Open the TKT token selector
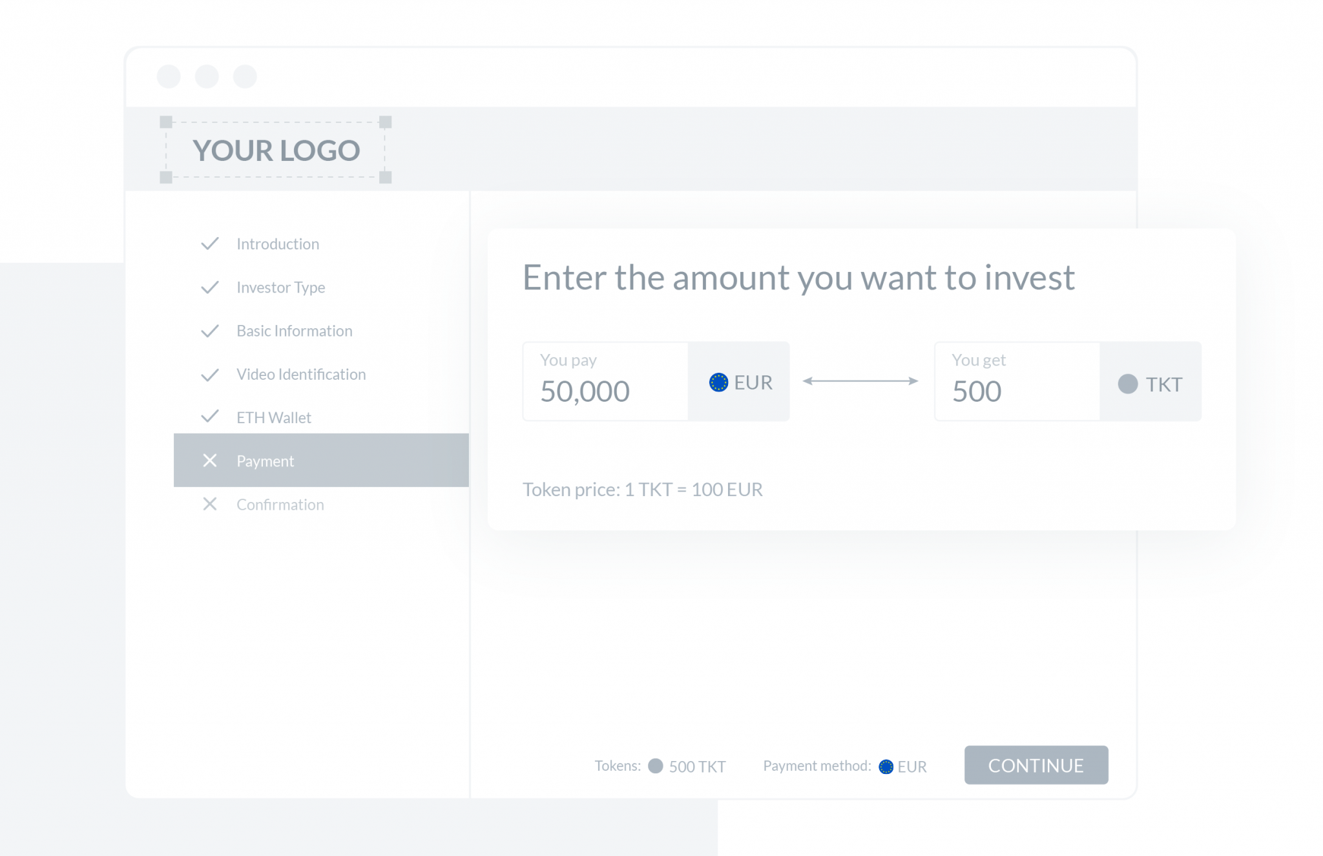This screenshot has width=1323, height=856. pyautogui.click(x=1151, y=382)
